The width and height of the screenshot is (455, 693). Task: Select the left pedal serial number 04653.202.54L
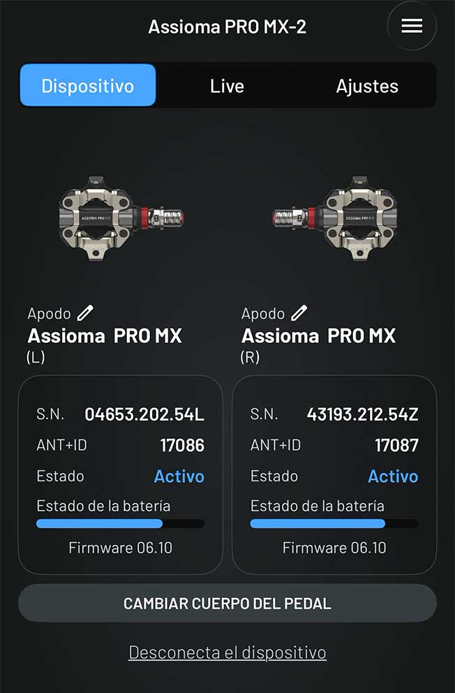144,414
